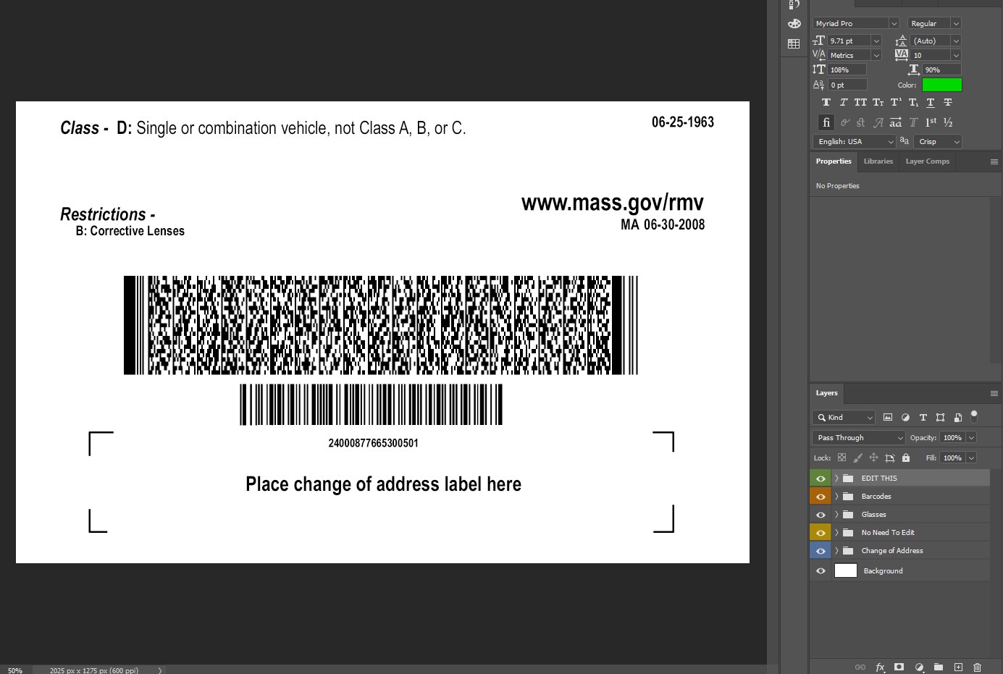Open English: USA language dropdown

pos(855,142)
